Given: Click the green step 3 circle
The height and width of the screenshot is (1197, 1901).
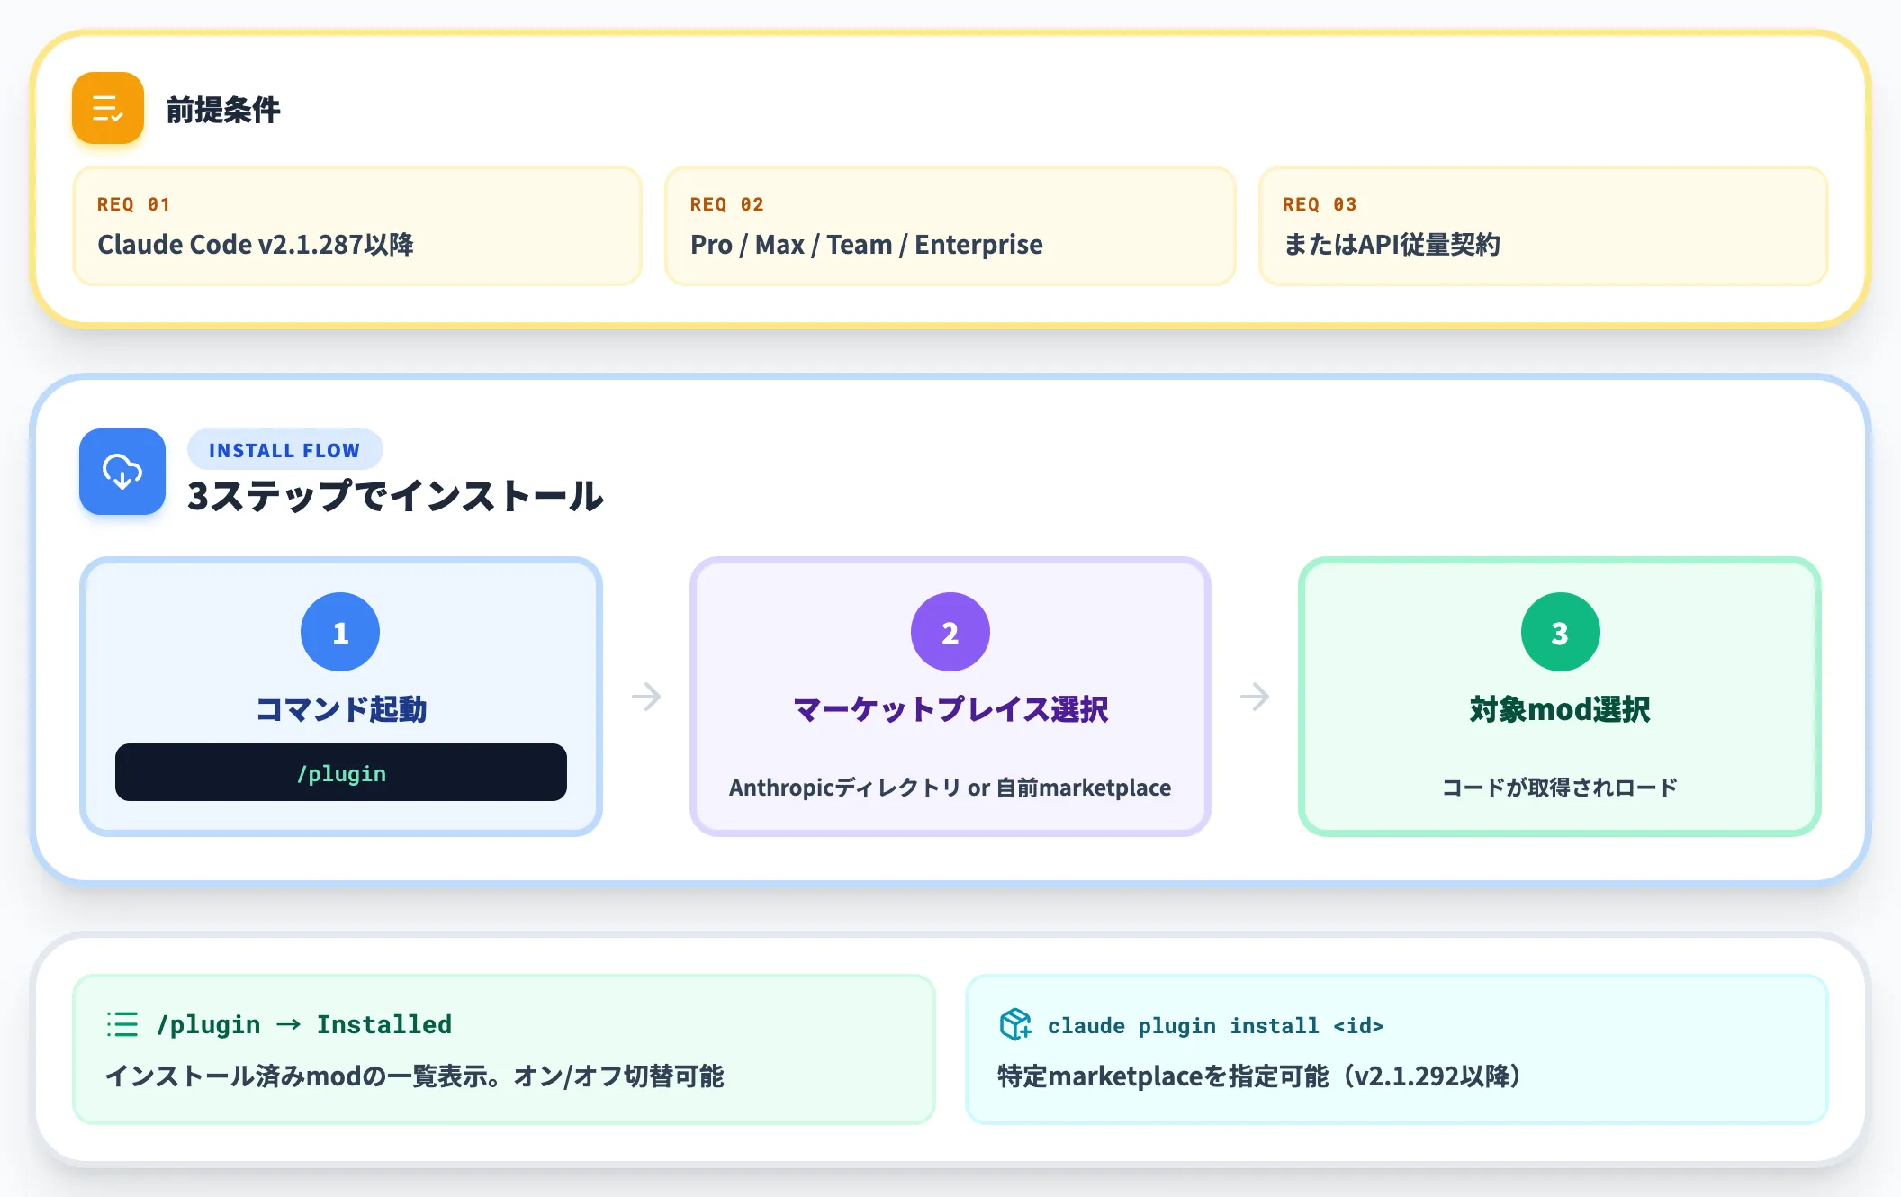Looking at the screenshot, I should (x=1561, y=632).
